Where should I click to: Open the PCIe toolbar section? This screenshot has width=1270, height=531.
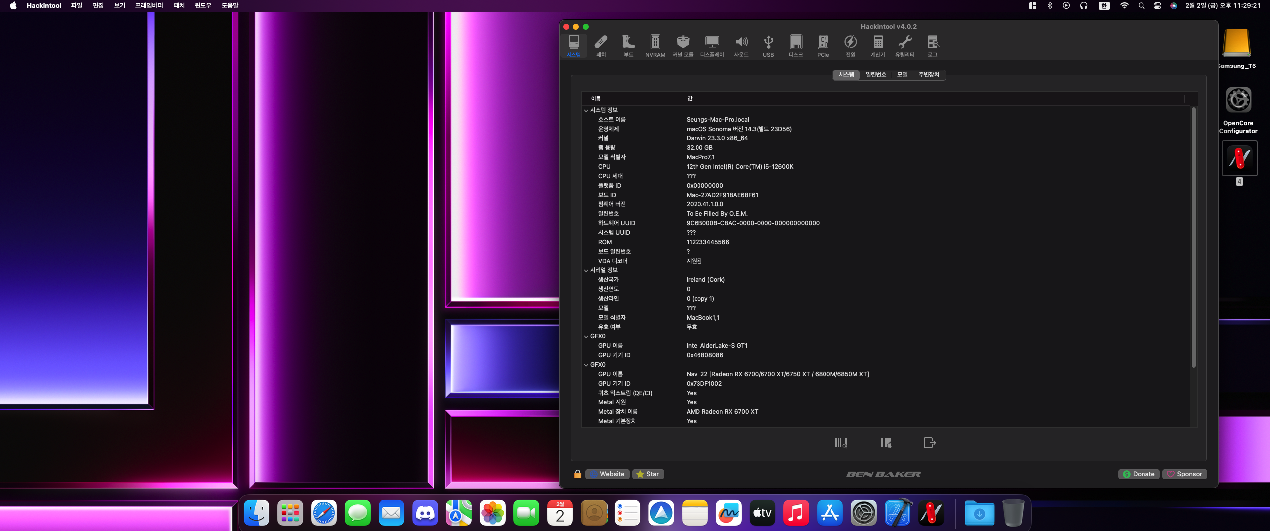[823, 46]
